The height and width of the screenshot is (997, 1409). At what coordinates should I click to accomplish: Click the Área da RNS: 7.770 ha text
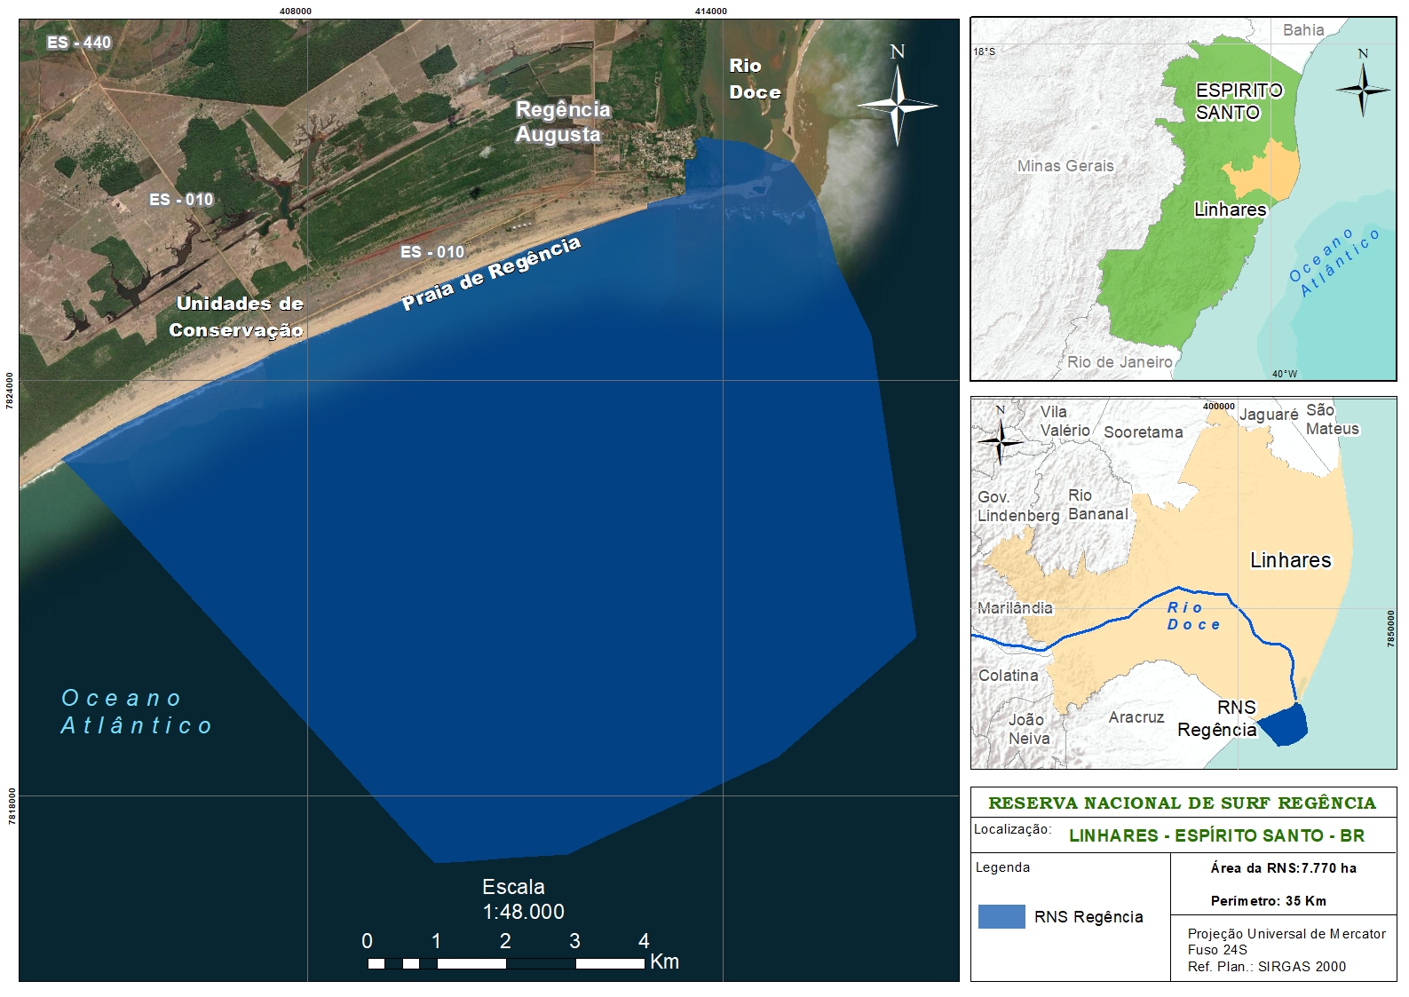click(x=1283, y=868)
